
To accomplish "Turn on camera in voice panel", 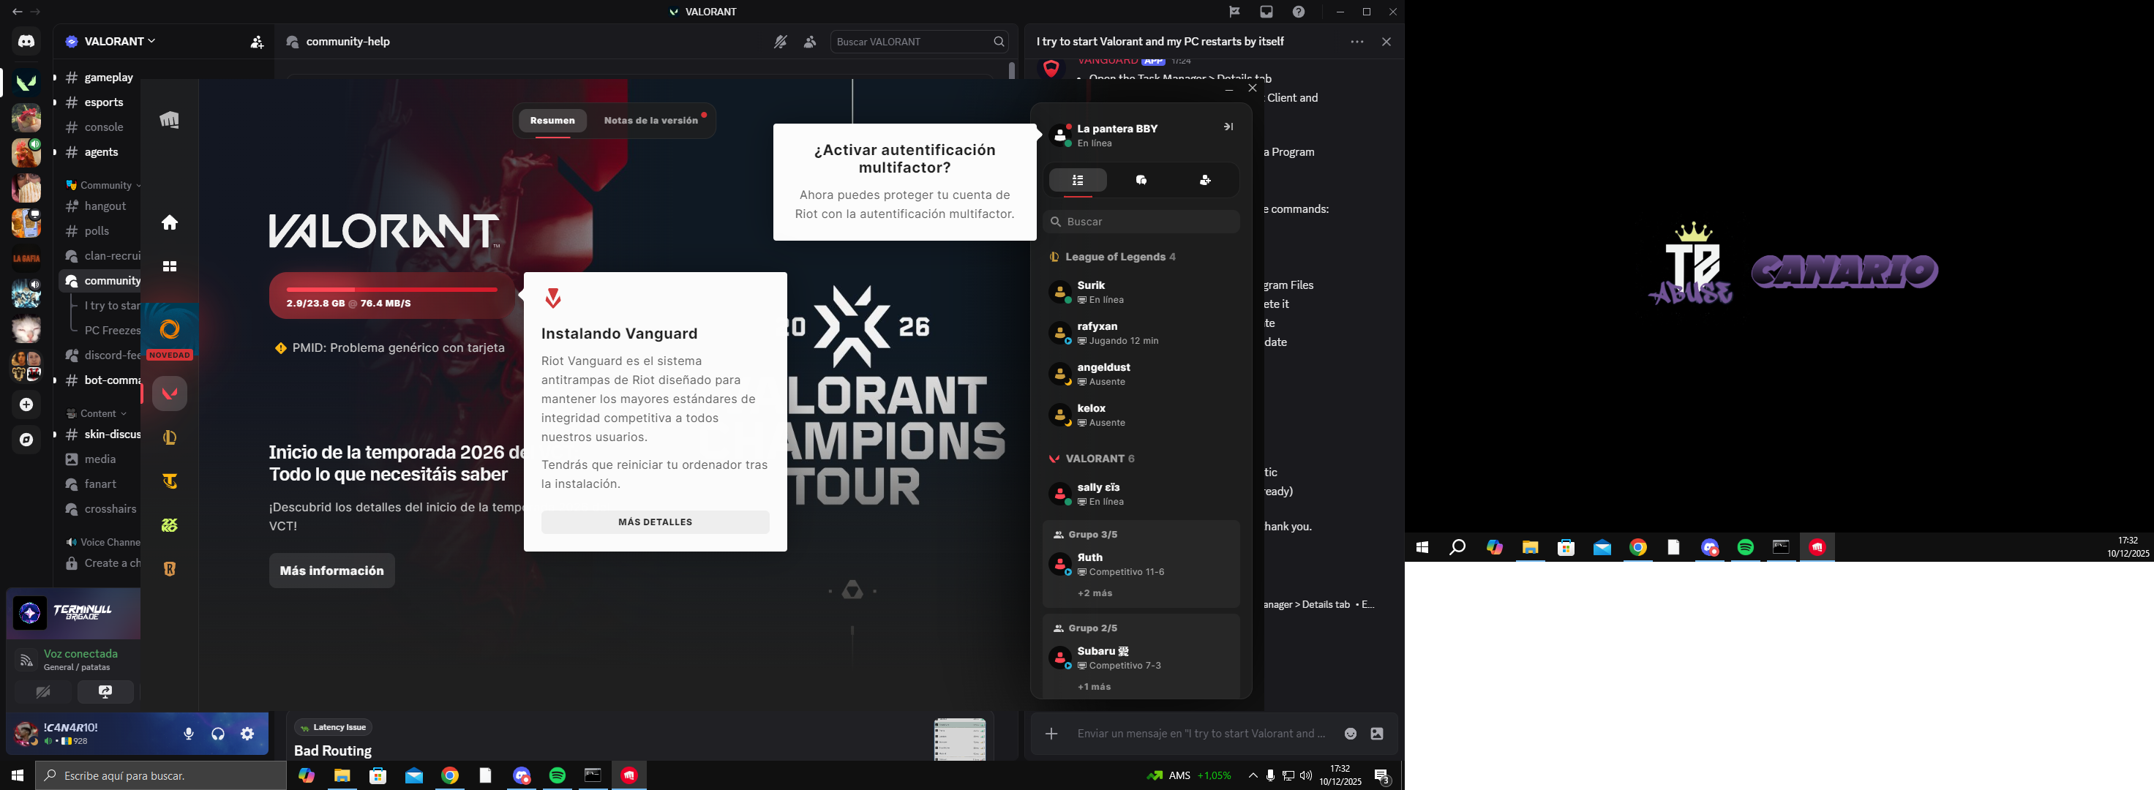I will click(x=42, y=692).
